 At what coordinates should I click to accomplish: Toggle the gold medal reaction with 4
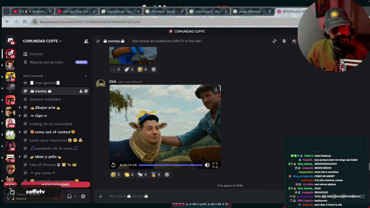pyautogui.click(x=156, y=174)
